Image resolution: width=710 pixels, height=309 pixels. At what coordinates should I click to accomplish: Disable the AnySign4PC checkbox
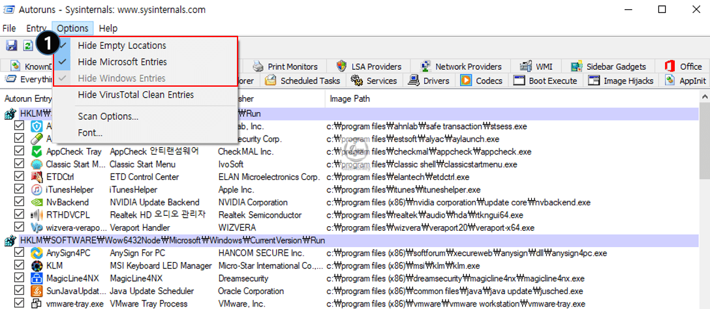[x=20, y=253]
